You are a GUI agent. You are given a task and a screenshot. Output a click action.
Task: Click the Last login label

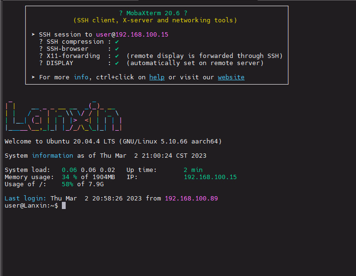click(25, 199)
